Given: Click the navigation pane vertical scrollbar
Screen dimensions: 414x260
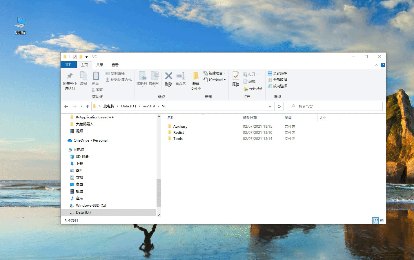Looking at the screenshot, I should tap(159, 193).
